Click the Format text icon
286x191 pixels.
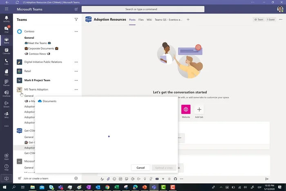pos(102,179)
